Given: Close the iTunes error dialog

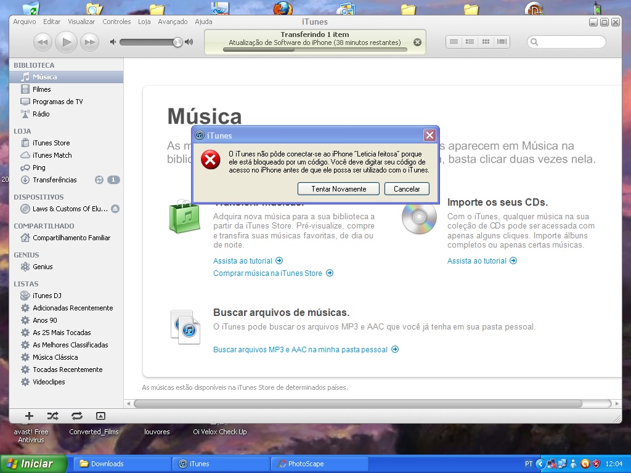Looking at the screenshot, I should (x=429, y=135).
